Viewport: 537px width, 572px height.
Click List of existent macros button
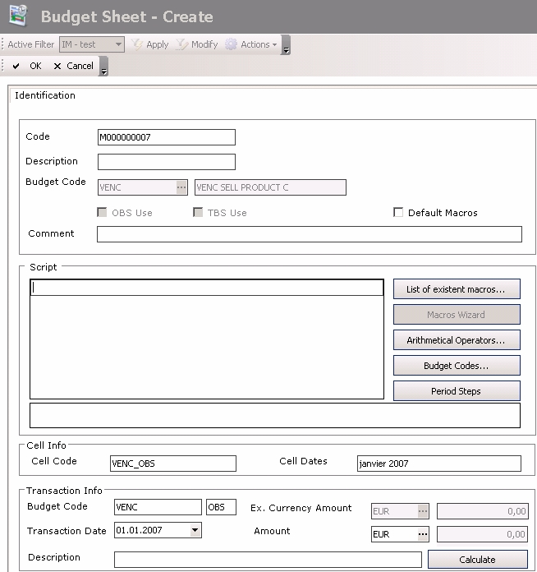click(457, 289)
